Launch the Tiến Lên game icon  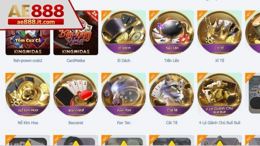pos(172,32)
